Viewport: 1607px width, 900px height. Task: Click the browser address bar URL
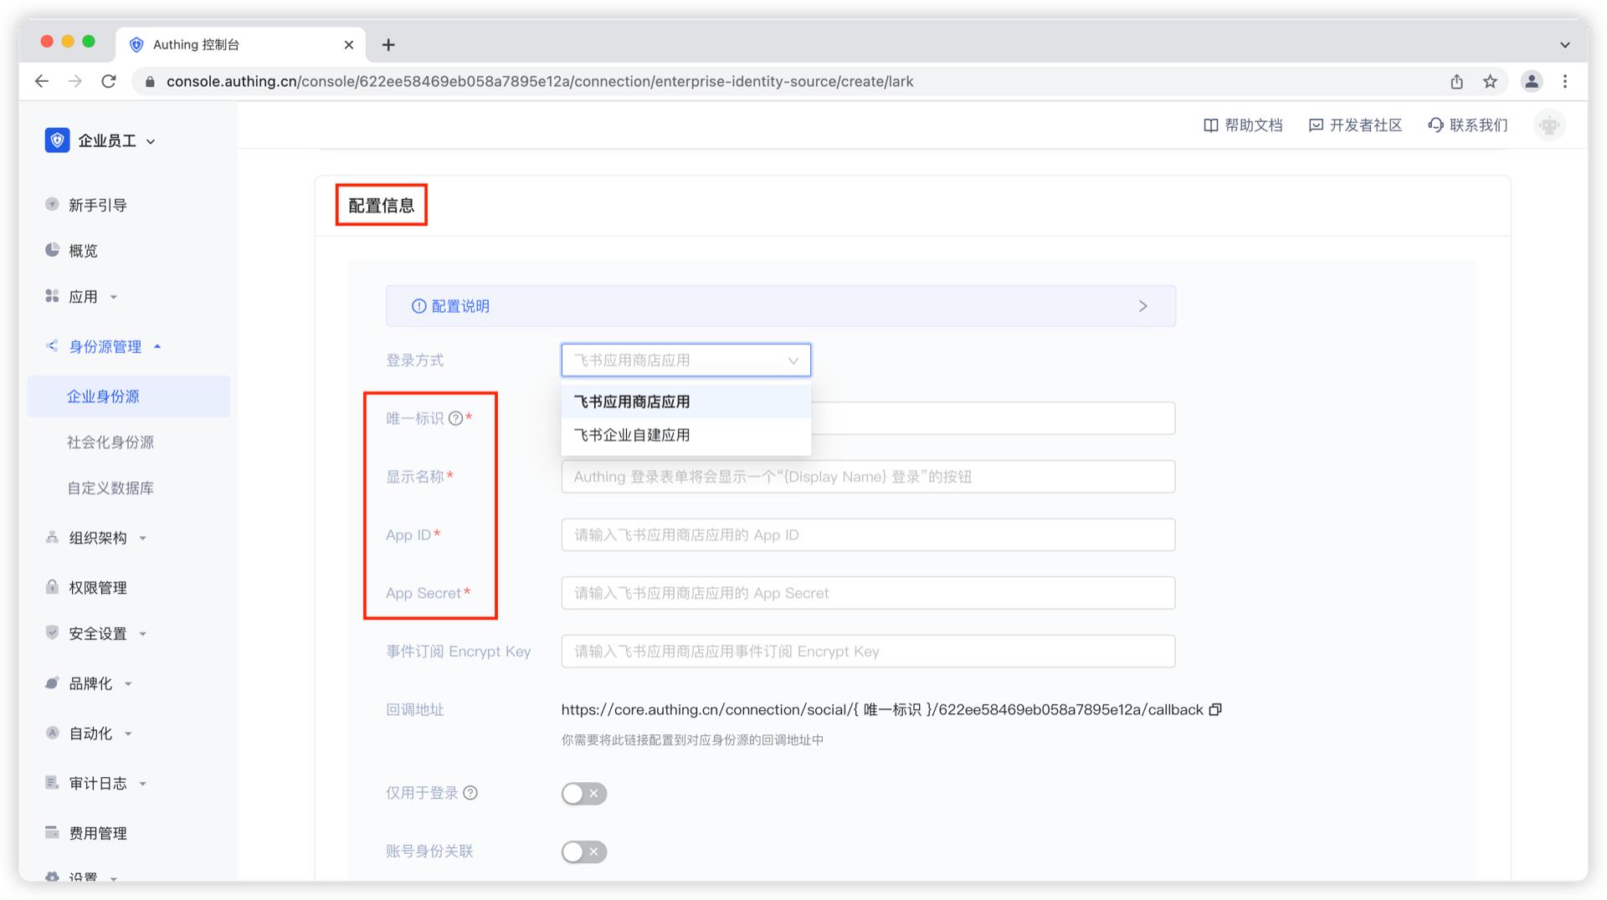point(540,81)
